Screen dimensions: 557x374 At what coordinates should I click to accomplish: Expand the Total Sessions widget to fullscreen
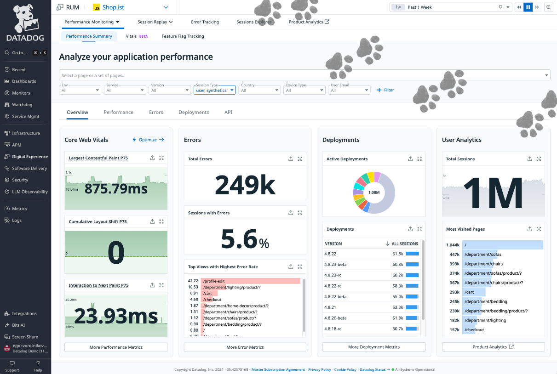coord(539,159)
